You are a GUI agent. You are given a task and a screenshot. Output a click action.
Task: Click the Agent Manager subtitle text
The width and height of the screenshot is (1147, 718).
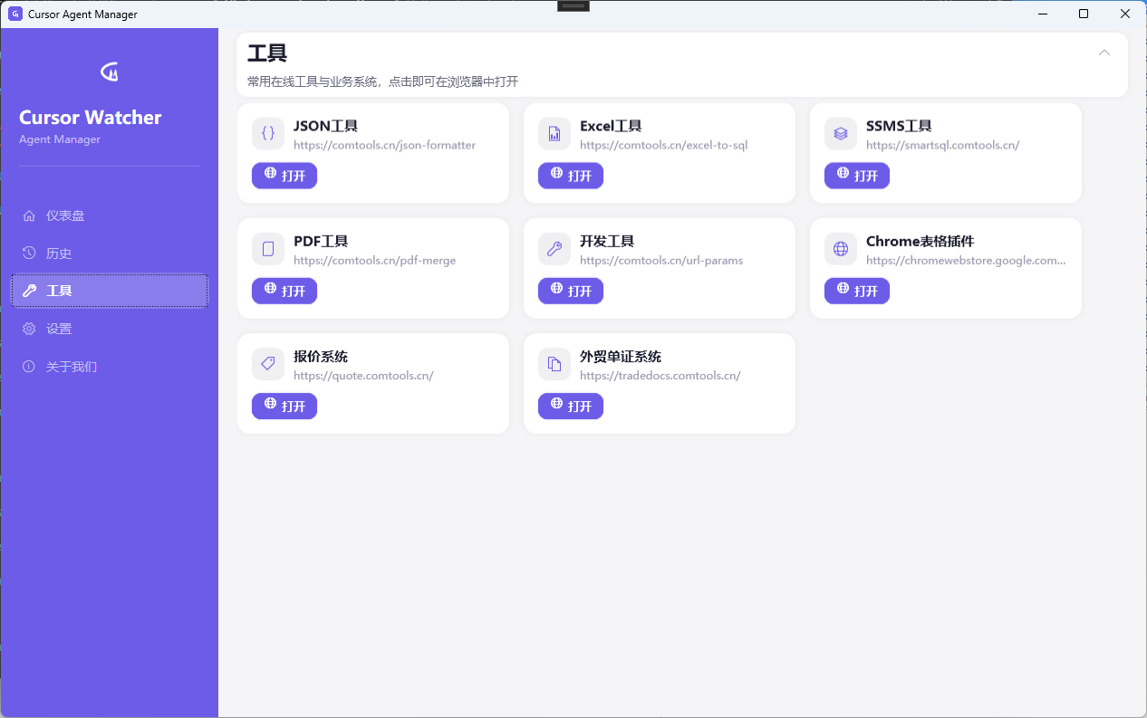(60, 139)
